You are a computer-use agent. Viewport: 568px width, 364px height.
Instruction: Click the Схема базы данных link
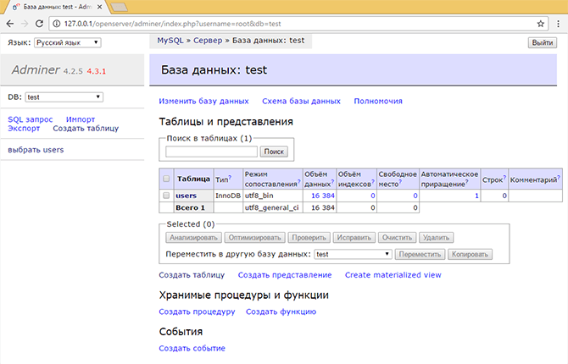pyautogui.click(x=301, y=101)
